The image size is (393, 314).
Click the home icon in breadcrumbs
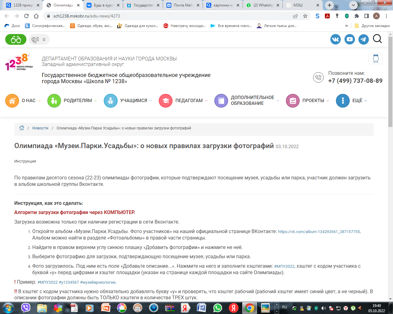21,128
